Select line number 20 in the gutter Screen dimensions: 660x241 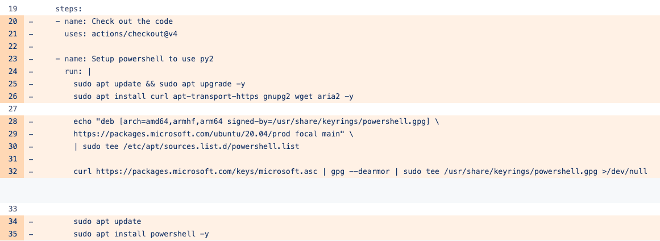coord(13,22)
